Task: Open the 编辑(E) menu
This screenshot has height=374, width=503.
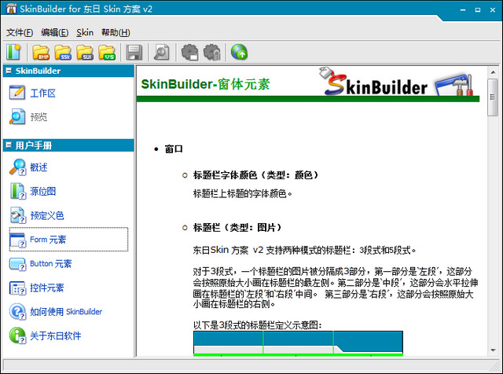Action: click(x=54, y=32)
